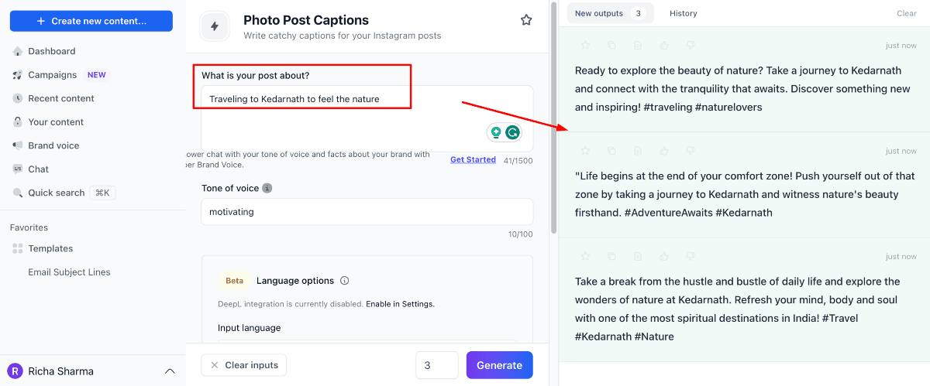The height and width of the screenshot is (386, 930).
Task: Click the Grammarly icon in post field
Action: click(x=512, y=132)
